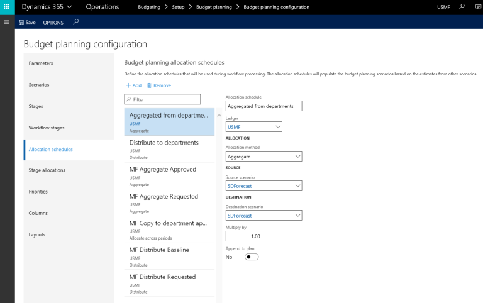Toggle the Append to plan switch
483x303 pixels.
click(x=252, y=256)
